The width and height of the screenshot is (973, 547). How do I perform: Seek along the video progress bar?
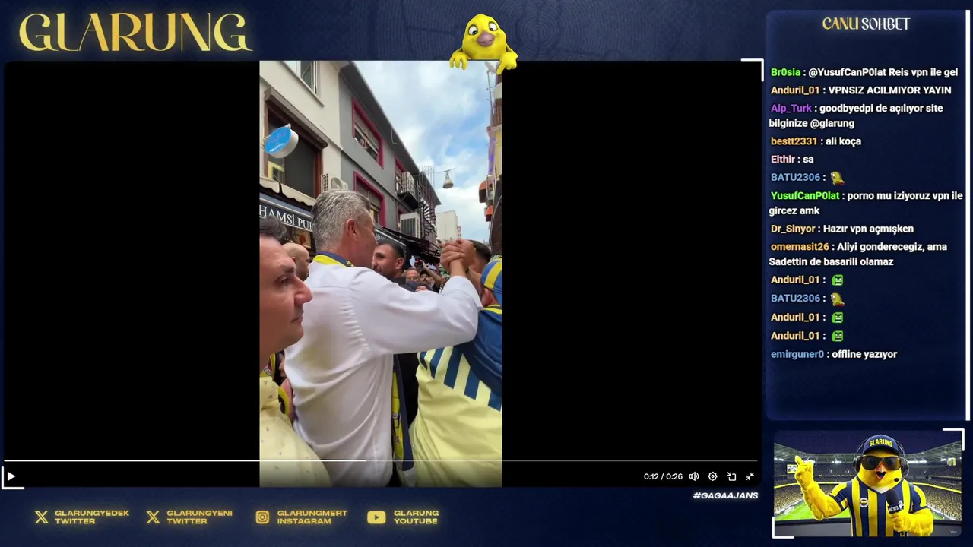pos(380,460)
